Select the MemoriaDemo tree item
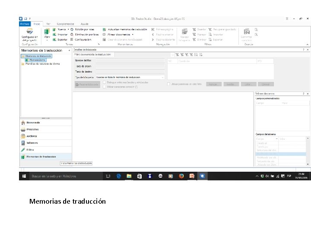This screenshot has height=233, width=311. tap(35, 60)
